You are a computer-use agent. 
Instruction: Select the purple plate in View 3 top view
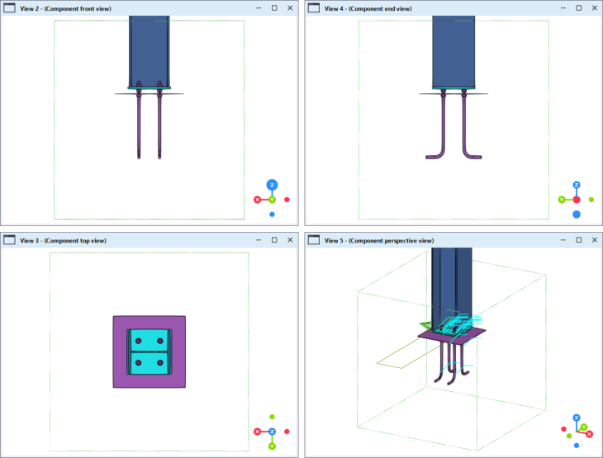point(120,352)
